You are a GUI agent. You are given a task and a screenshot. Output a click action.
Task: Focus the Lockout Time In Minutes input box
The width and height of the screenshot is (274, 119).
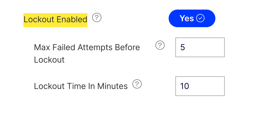[200, 86]
